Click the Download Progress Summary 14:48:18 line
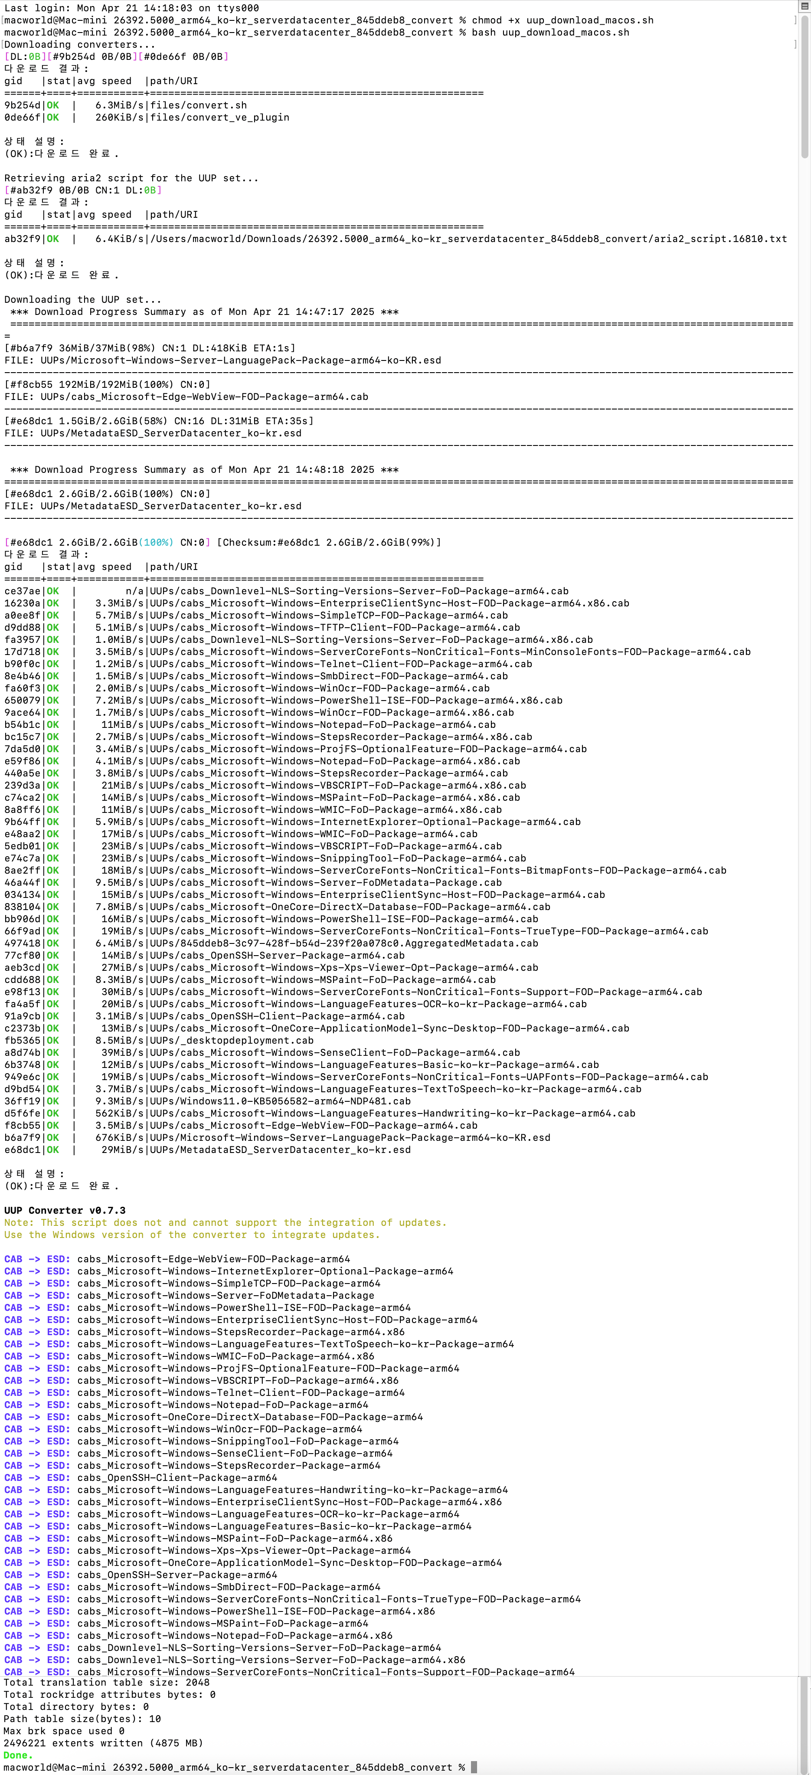The height and width of the screenshot is (1775, 811). point(205,469)
